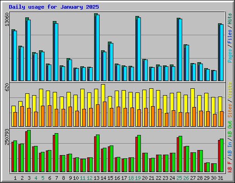
Task: Click day label 2 on the x-axis
Action: tap(22, 178)
